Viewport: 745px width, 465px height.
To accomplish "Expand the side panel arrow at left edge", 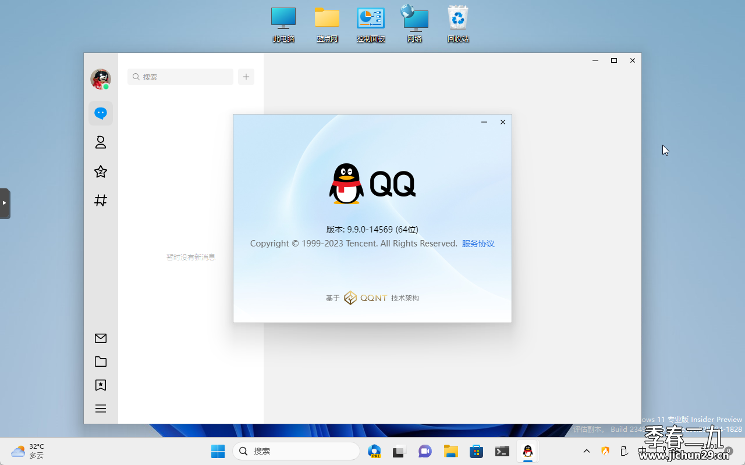I will click(x=5, y=203).
